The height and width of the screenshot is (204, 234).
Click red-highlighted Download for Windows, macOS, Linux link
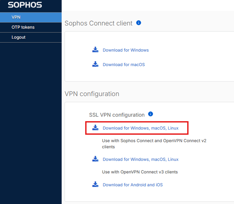pos(140,128)
